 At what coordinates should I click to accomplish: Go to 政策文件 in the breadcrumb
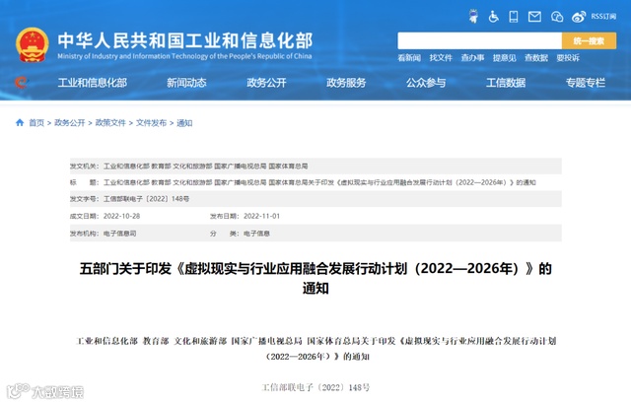pos(110,122)
